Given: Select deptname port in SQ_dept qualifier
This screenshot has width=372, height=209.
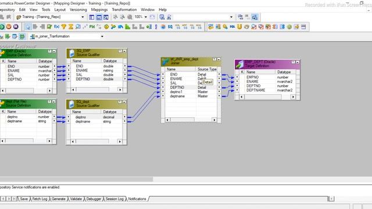Looking at the screenshot, I should (x=83, y=121).
